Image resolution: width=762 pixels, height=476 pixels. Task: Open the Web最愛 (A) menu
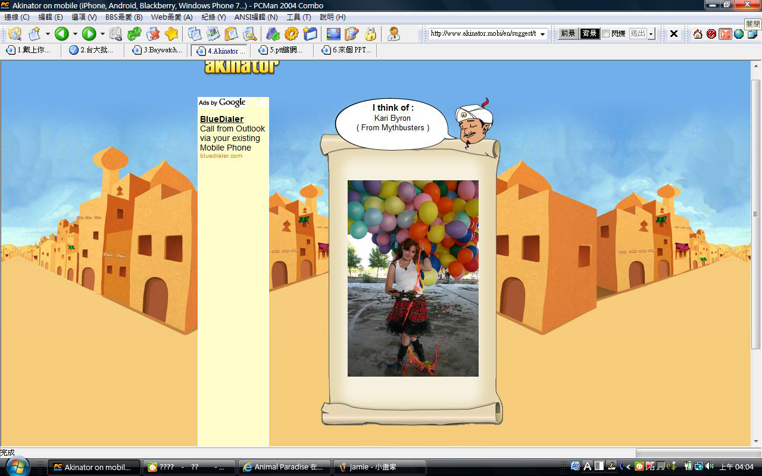[171, 17]
